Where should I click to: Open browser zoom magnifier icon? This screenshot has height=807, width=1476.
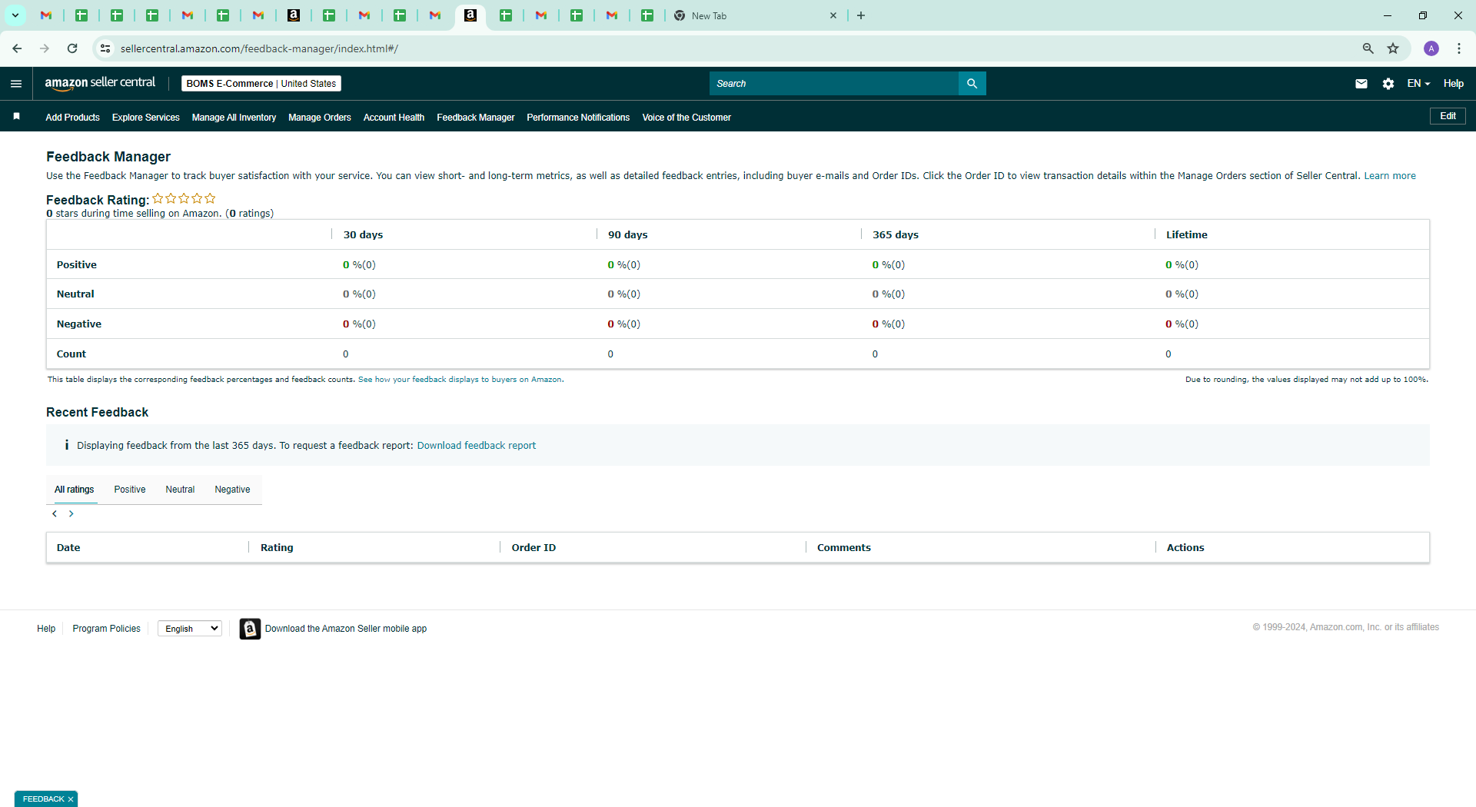pos(1368,48)
